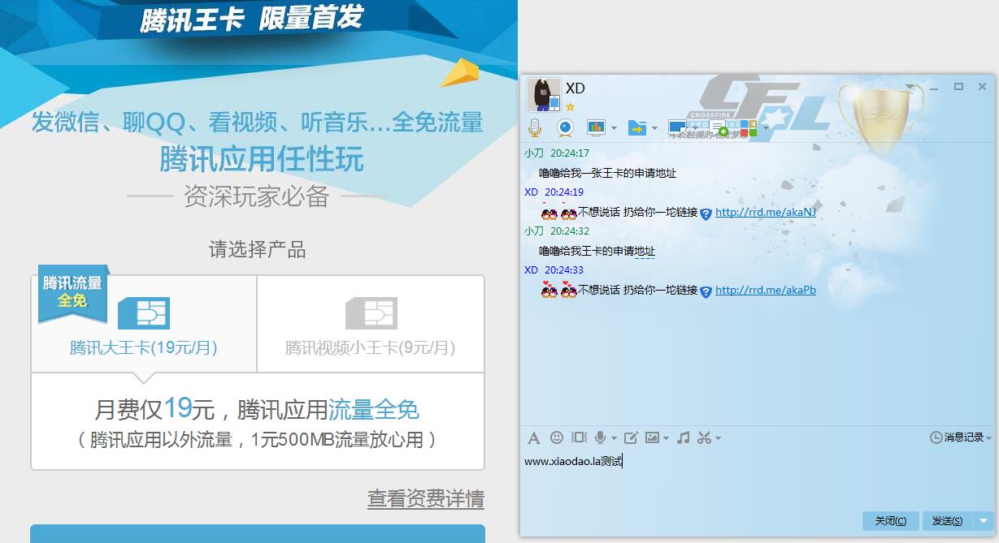The width and height of the screenshot is (999, 543).
Task: Click the create discussion group icon
Action: 719,127
